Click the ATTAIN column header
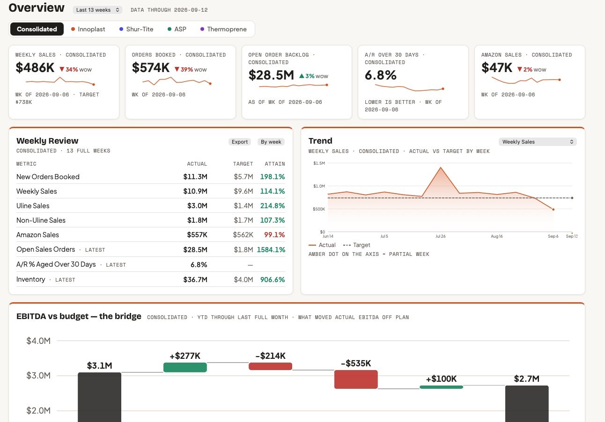 point(275,164)
